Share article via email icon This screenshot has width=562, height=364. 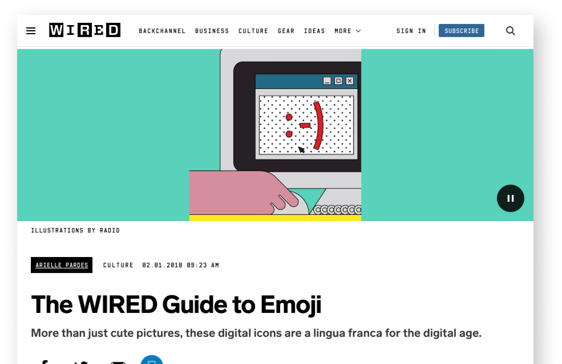pyautogui.click(x=118, y=362)
